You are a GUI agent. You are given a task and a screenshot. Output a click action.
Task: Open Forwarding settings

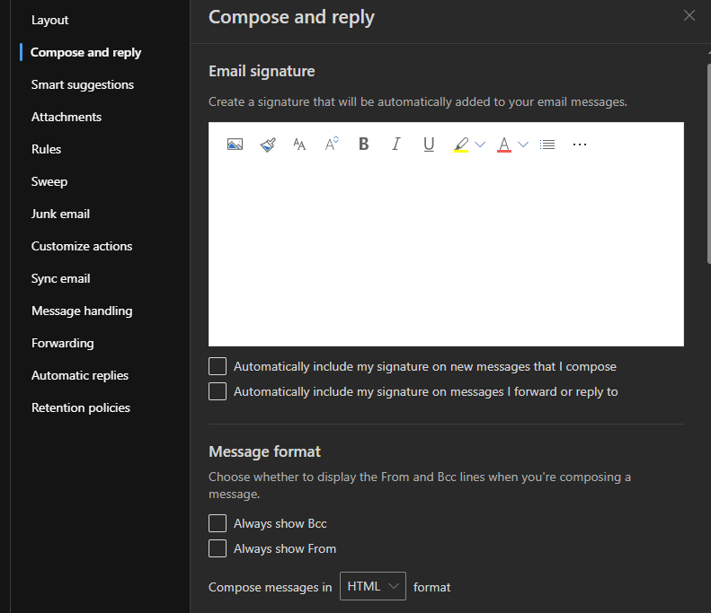tap(63, 343)
